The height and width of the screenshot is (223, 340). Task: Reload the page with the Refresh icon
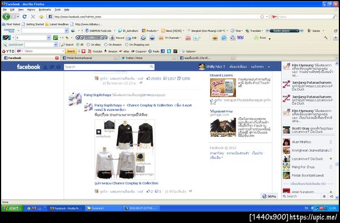click(x=24, y=16)
